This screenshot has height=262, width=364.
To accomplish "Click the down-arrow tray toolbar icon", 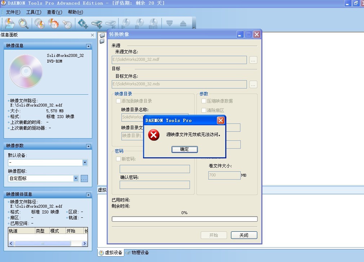I will [x=169, y=23].
